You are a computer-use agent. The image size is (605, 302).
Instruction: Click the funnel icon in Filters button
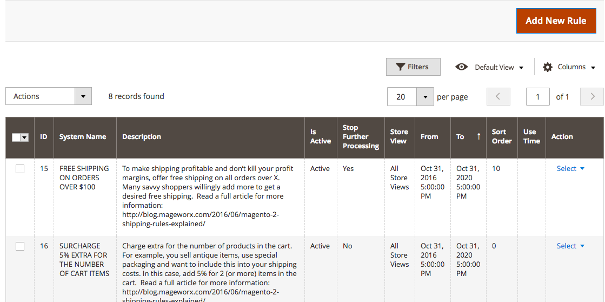(x=401, y=67)
